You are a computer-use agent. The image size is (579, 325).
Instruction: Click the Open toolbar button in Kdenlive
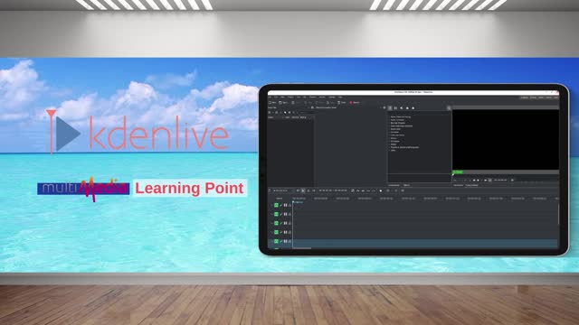[x=283, y=102]
